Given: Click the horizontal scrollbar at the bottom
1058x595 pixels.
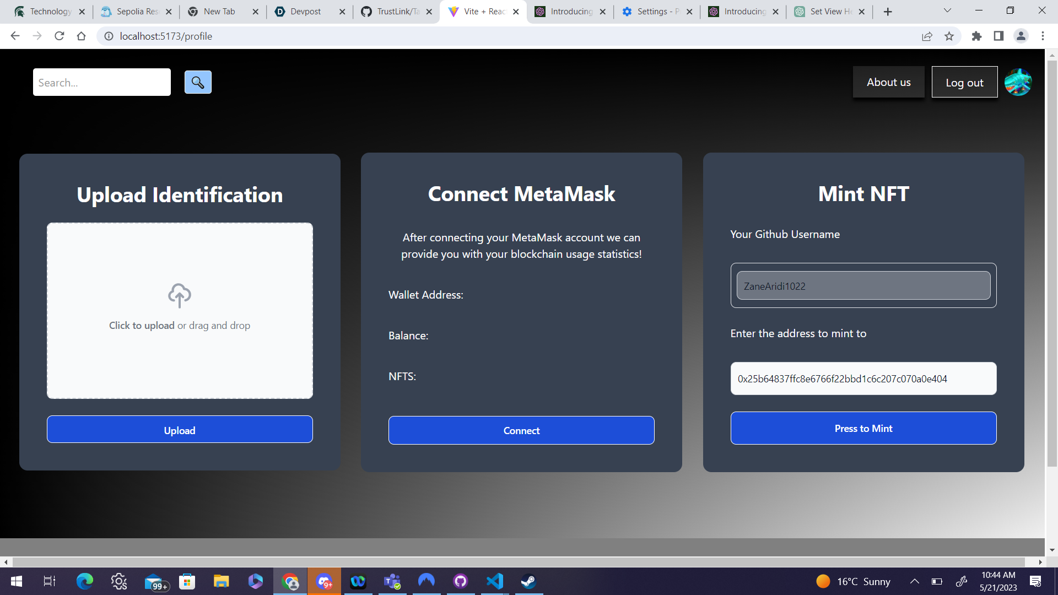Looking at the screenshot, I should click(x=518, y=562).
